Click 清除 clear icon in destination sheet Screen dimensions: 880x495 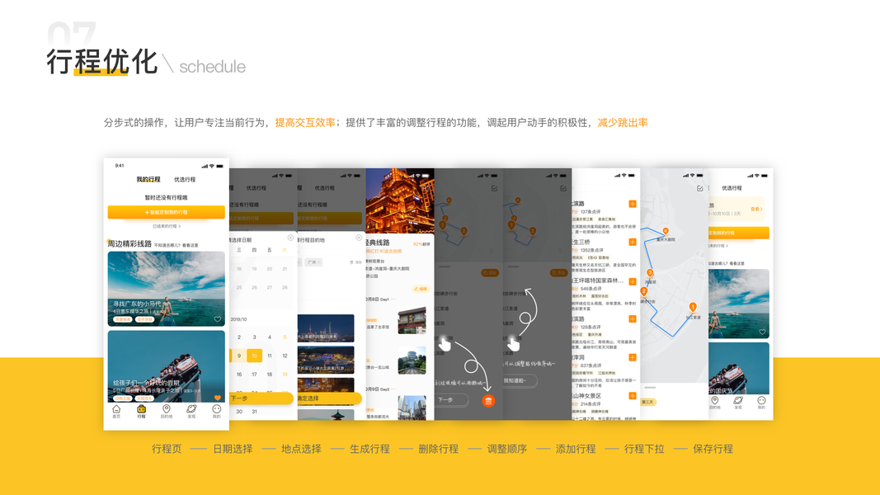355,262
